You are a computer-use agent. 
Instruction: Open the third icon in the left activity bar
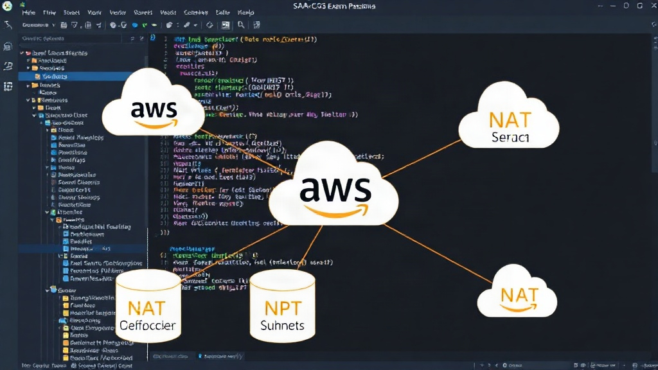tap(8, 66)
